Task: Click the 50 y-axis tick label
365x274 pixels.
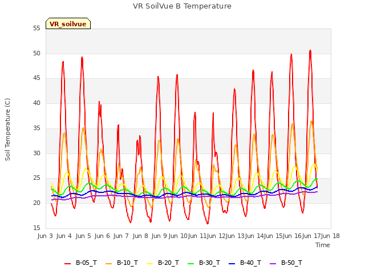Action: pyautogui.click(x=36, y=53)
